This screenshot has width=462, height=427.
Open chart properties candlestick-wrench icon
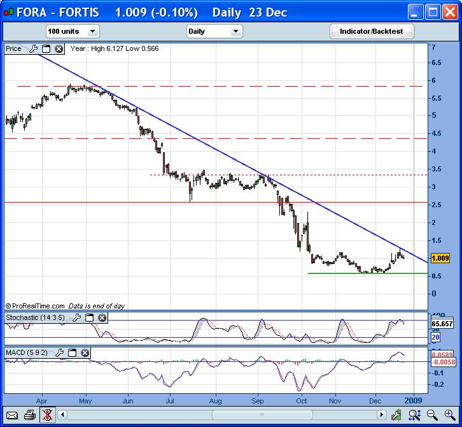click(x=396, y=415)
